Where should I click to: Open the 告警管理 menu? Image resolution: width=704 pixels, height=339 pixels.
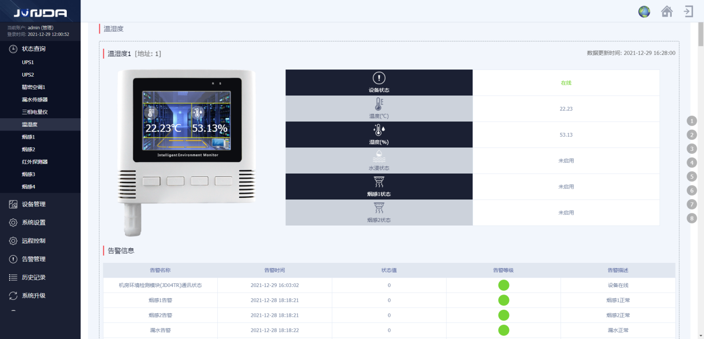[x=40, y=259]
